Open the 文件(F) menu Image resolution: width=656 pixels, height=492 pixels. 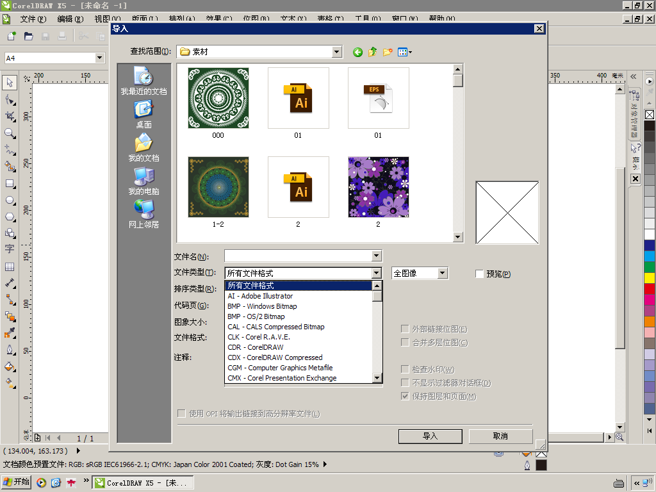pos(33,19)
